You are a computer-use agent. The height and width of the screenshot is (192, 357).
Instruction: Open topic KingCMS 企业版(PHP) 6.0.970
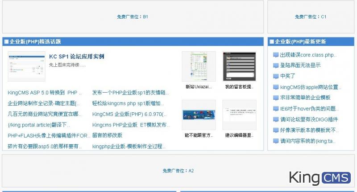tap(129, 114)
